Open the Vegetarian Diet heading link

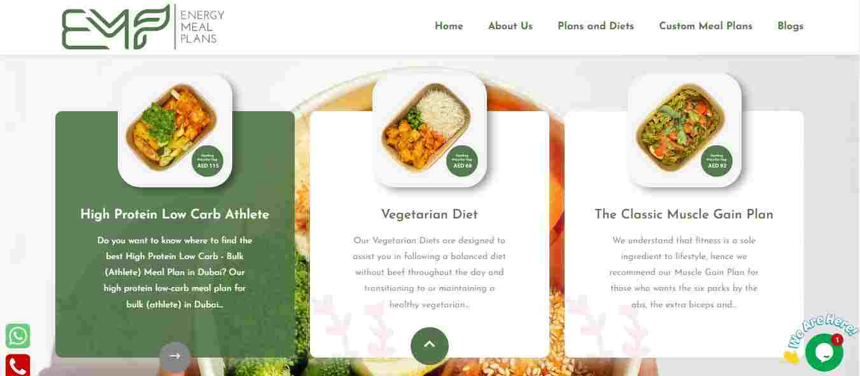tap(430, 215)
